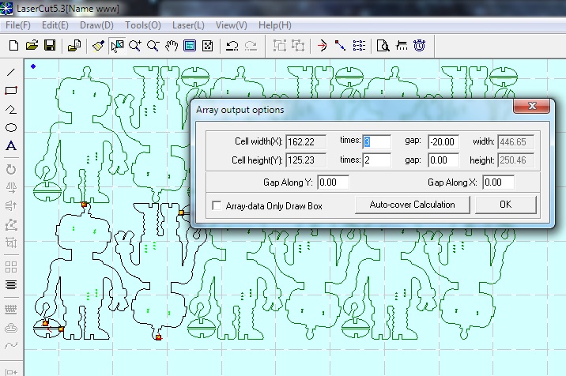Click the show full page view icon
The image size is (566, 376).
pyautogui.click(x=190, y=46)
